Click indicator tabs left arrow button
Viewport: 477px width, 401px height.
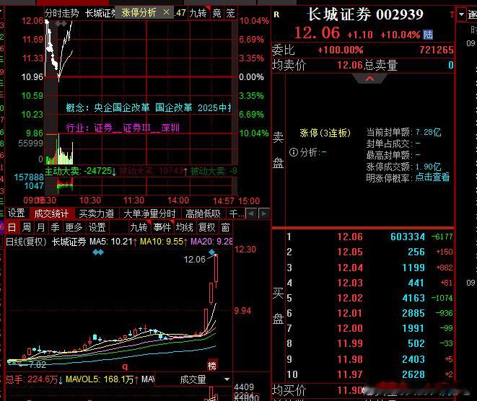[251, 213]
